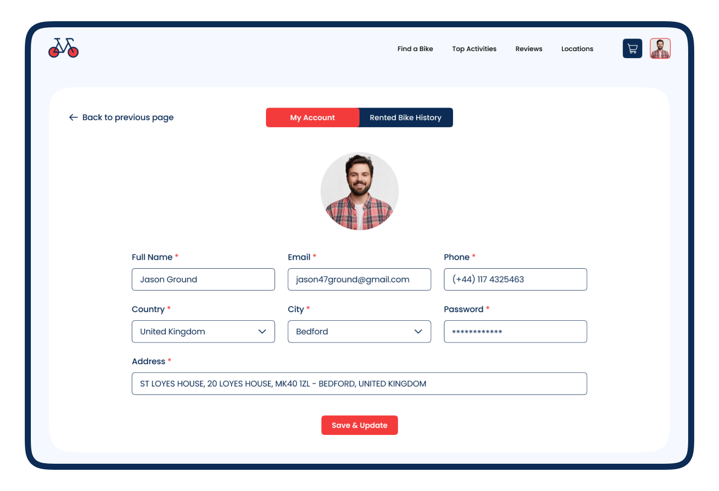This screenshot has height=491, width=719.
Task: Switch to the Rented Bike History tab
Action: click(406, 117)
